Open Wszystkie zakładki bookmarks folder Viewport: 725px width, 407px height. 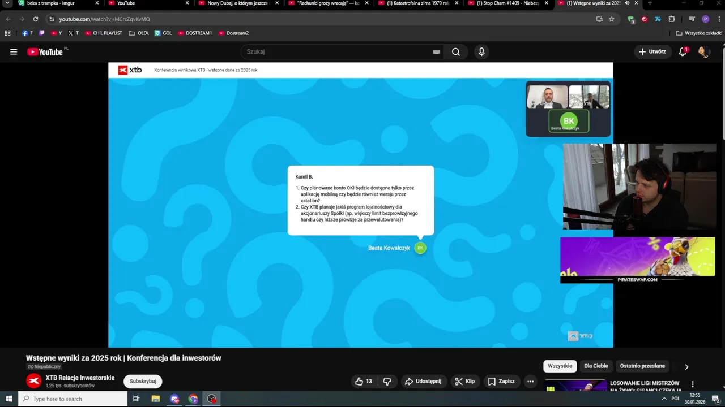(x=699, y=33)
